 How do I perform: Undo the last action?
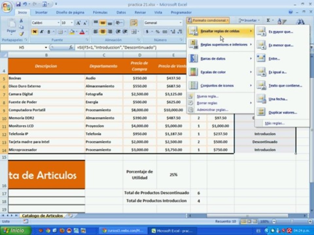pyautogui.click(x=25, y=4)
